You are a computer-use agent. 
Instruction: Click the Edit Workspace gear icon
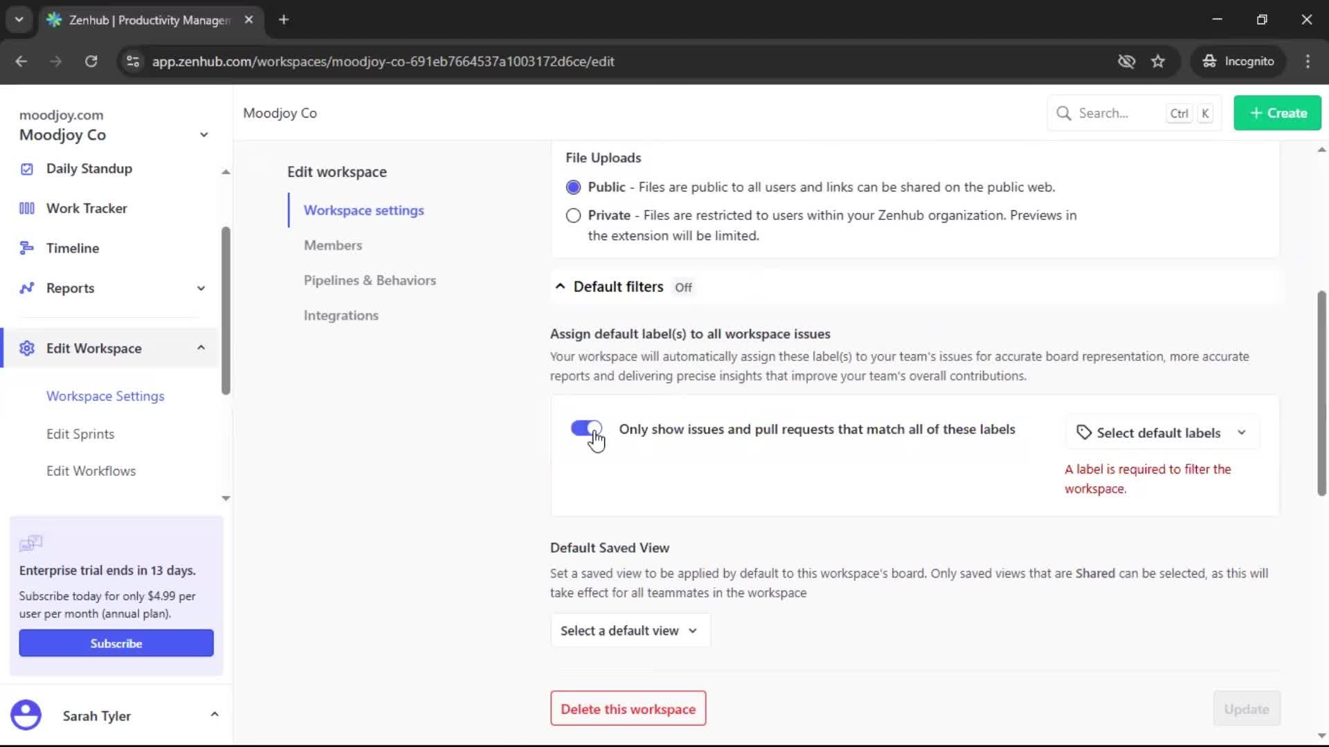click(x=27, y=348)
